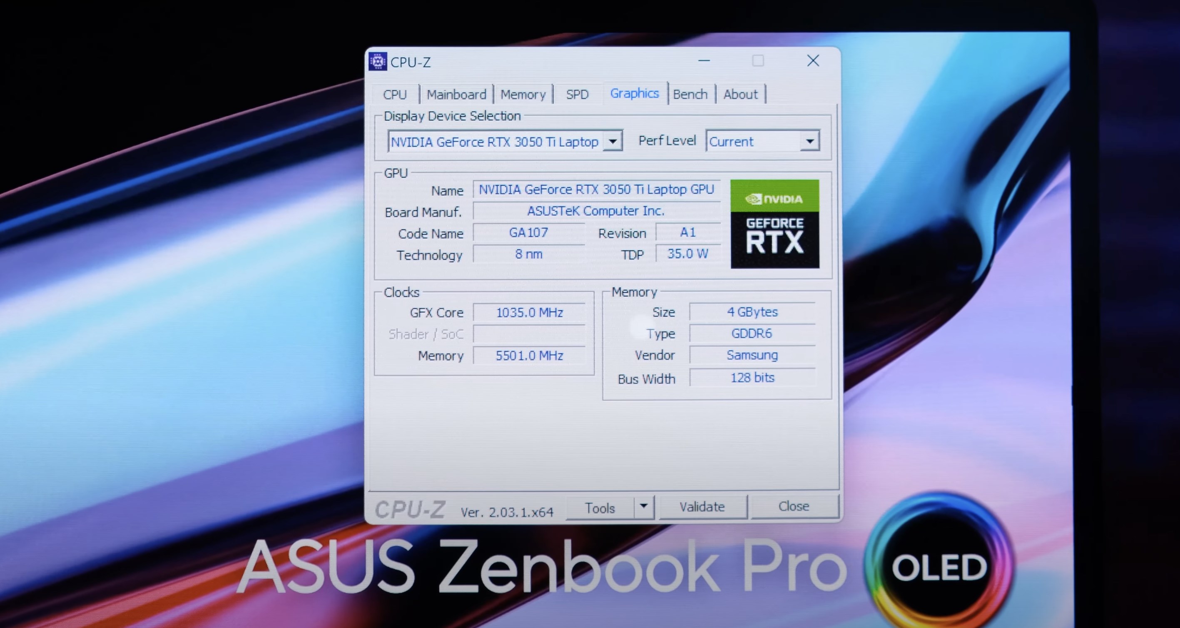Click the Memory Clock value field

(x=529, y=356)
